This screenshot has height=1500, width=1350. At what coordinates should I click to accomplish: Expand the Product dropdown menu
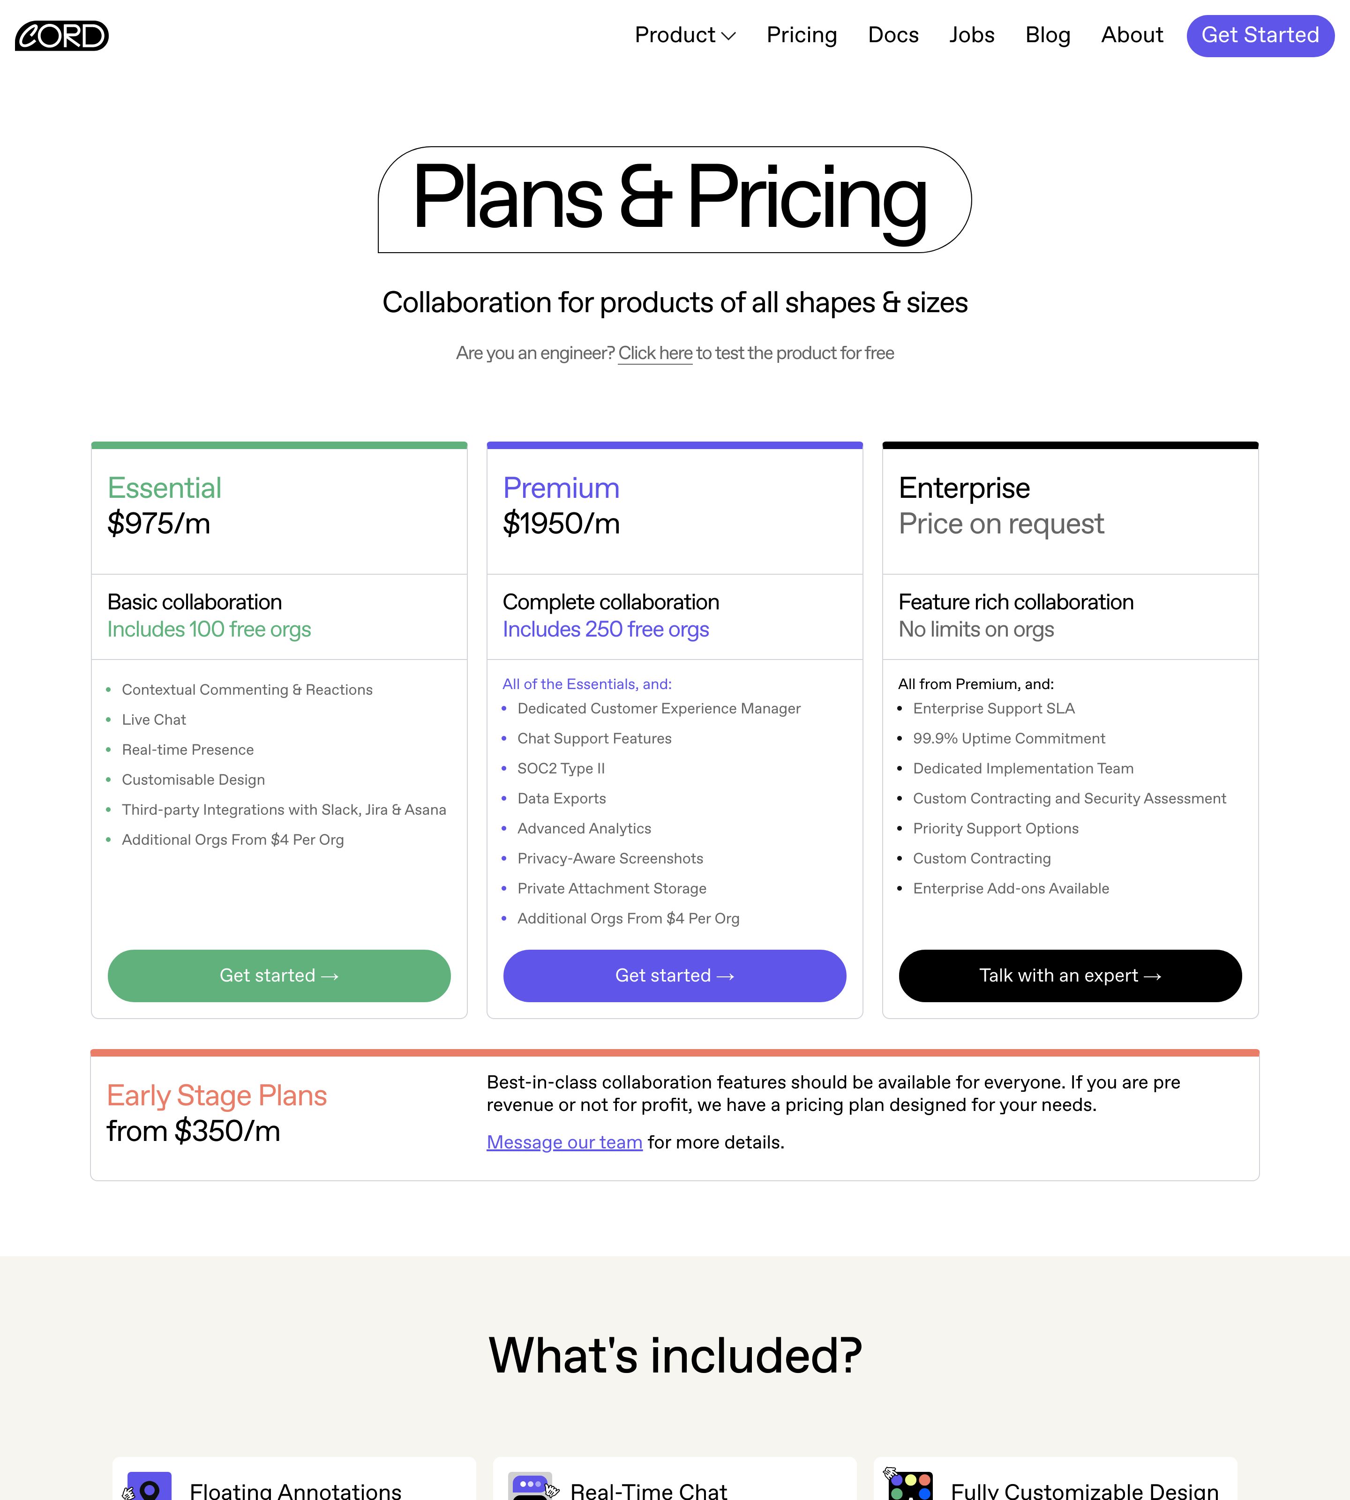[x=685, y=35]
